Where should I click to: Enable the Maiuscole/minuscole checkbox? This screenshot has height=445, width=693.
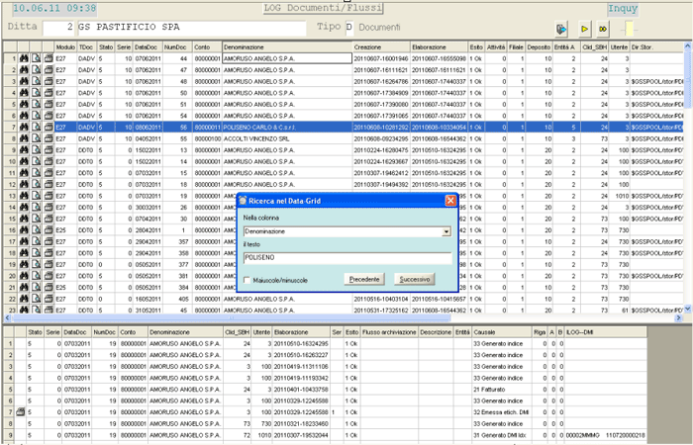click(248, 280)
